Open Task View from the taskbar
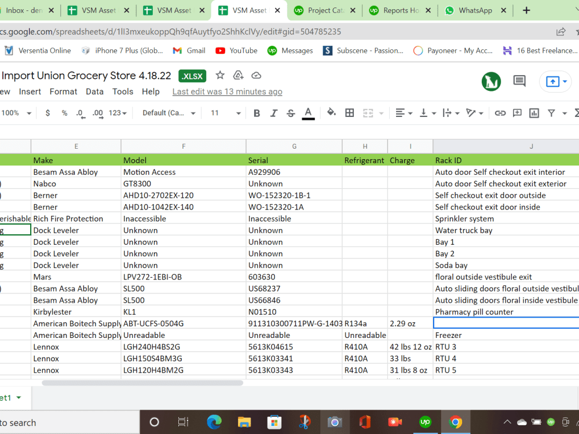579x434 pixels. pyautogui.click(x=183, y=422)
